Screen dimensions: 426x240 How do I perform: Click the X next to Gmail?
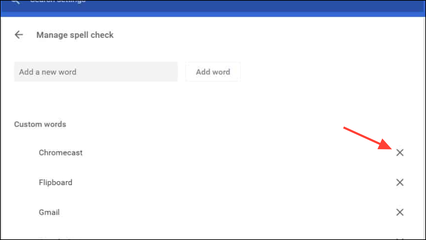[x=400, y=212]
